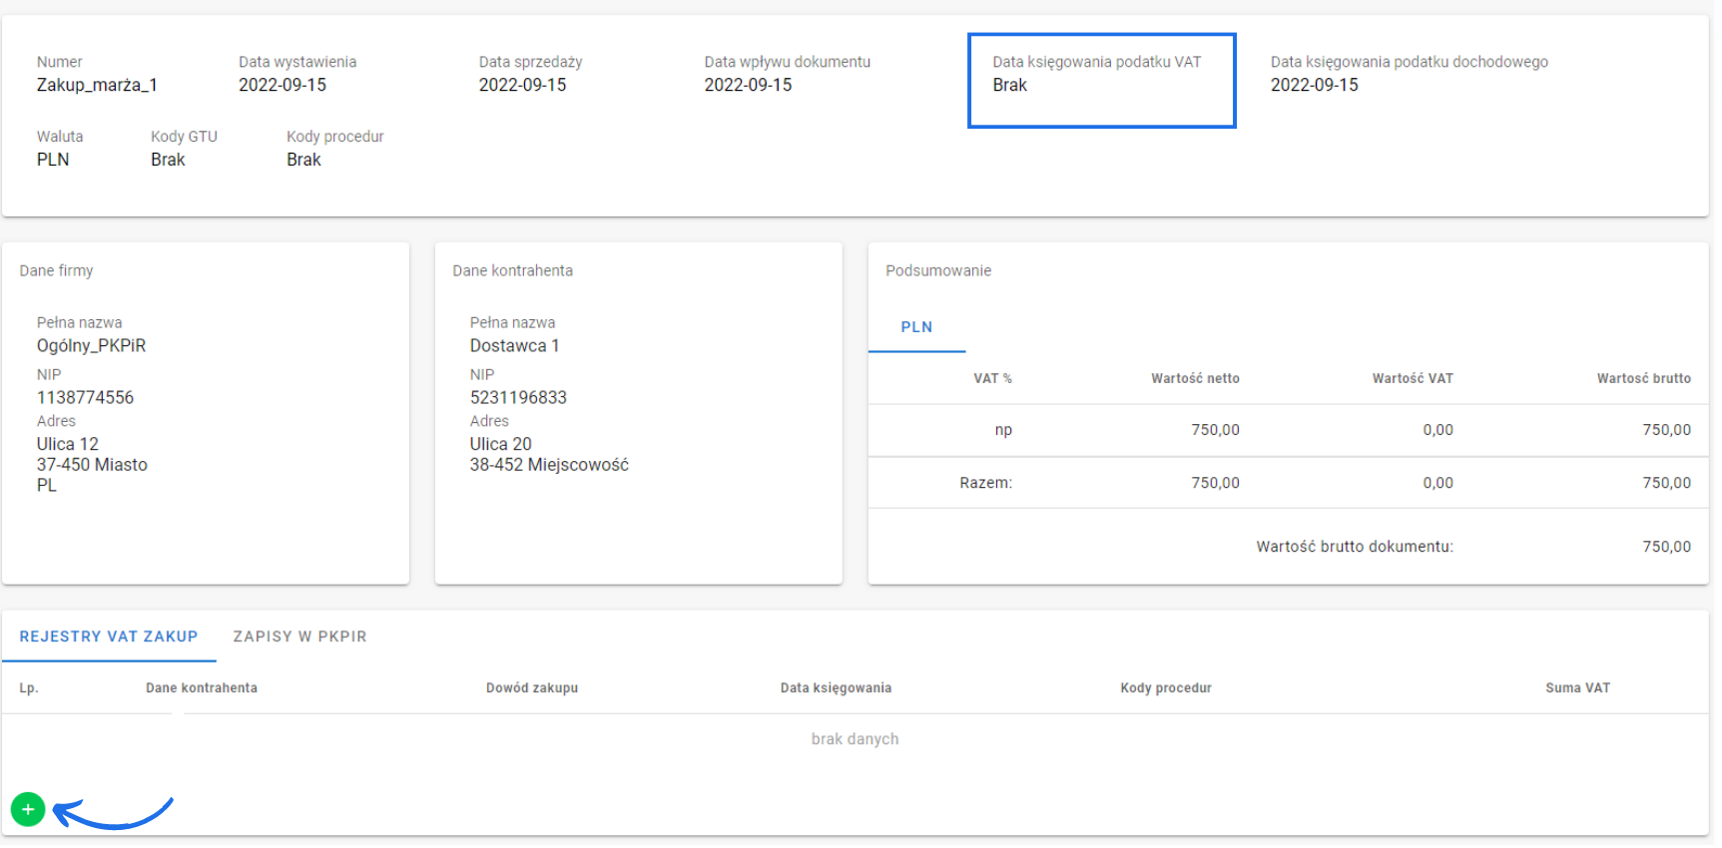Click the Data księgowania podatku dochodowego date value
This screenshot has height=848, width=1722.
(1314, 86)
